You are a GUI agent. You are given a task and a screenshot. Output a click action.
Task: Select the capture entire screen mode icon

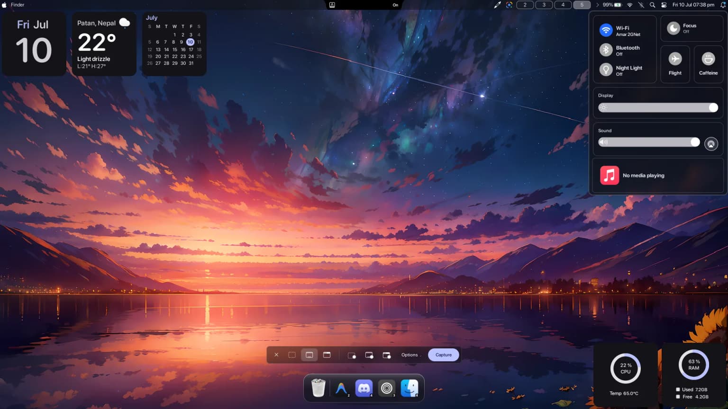point(309,355)
